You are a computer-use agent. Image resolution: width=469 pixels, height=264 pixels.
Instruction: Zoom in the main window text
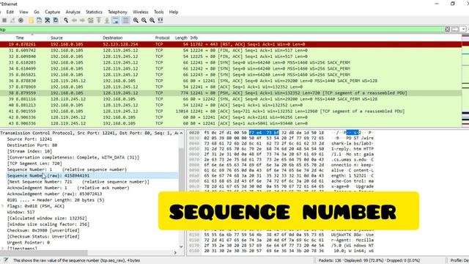(136, 21)
